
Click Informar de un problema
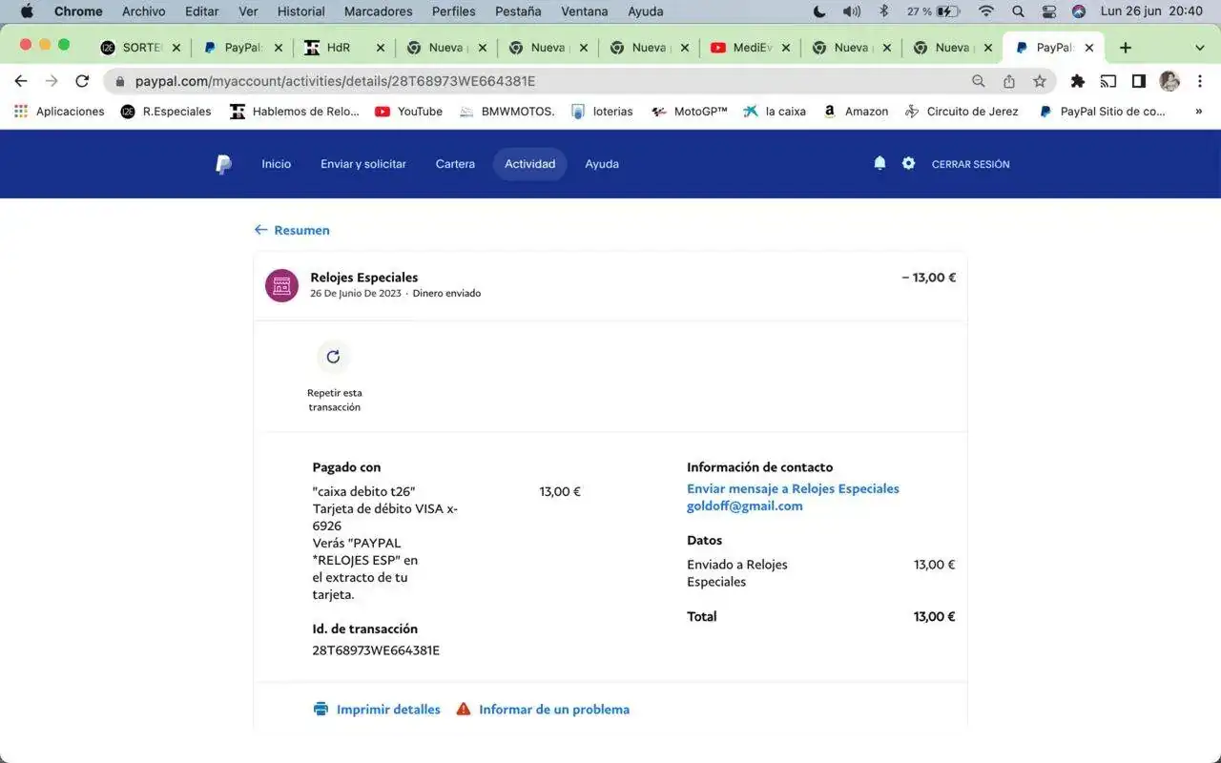[554, 709]
